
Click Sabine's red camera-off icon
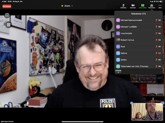click(160, 53)
